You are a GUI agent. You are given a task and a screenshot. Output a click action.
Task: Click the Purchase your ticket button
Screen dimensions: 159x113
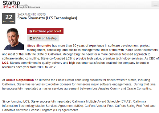pyautogui.click(x=45, y=31)
